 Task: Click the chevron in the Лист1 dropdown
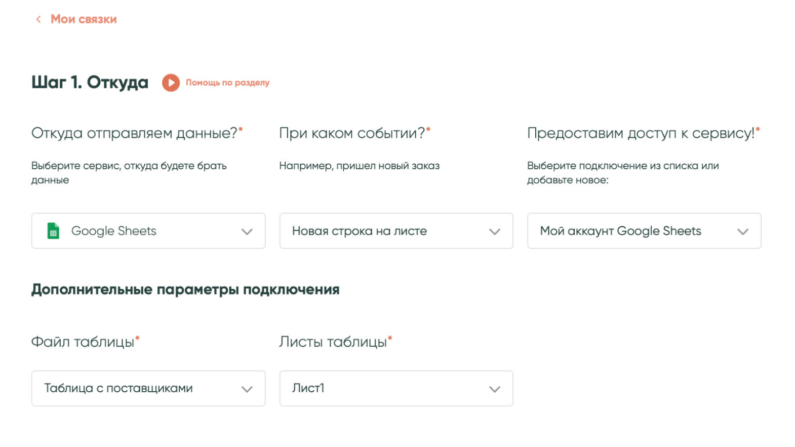tap(495, 389)
